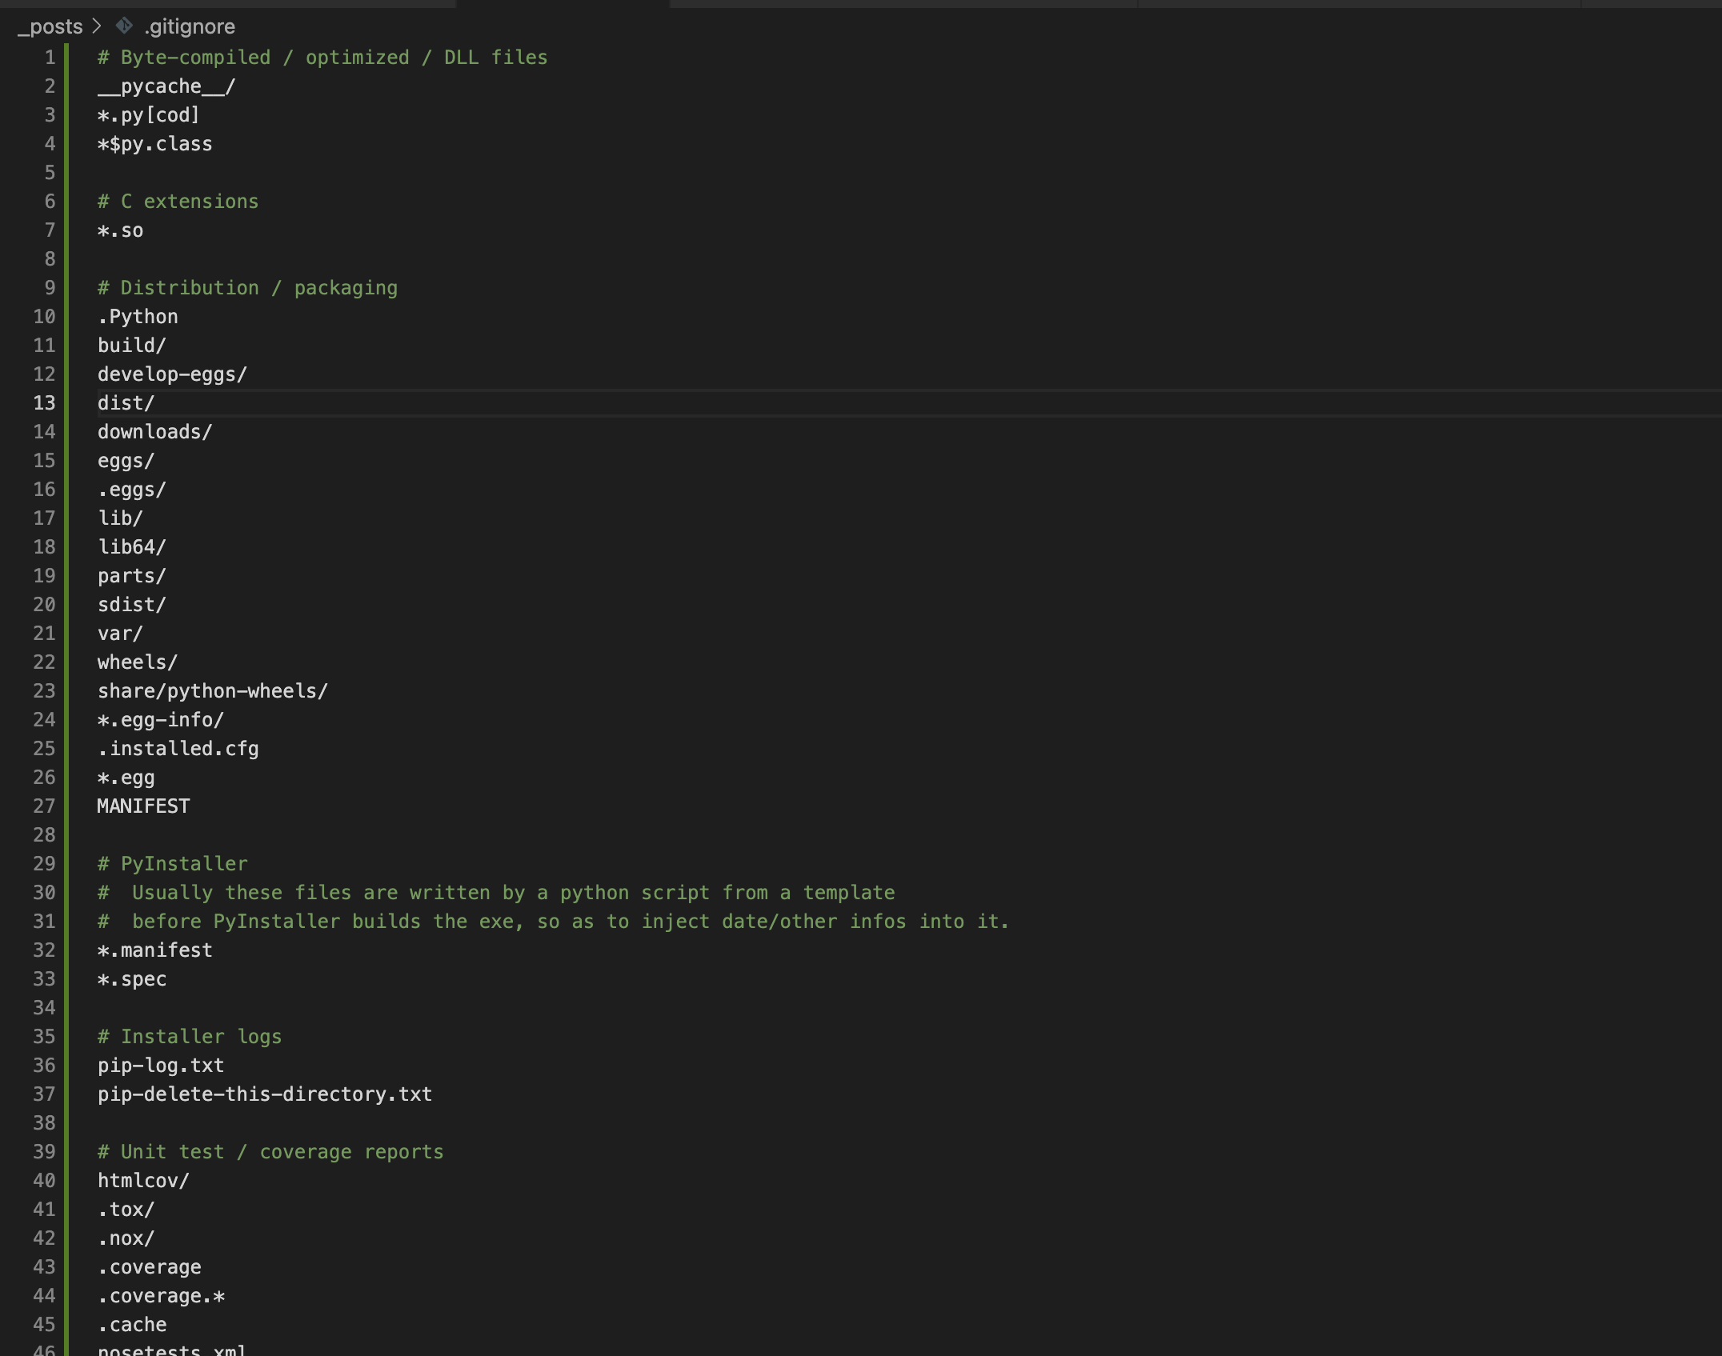Click the # PyInstaller comment line

(171, 863)
